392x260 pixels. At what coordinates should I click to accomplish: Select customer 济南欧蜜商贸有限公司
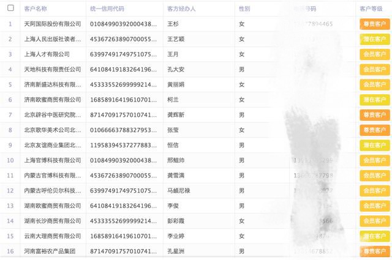[53, 100]
